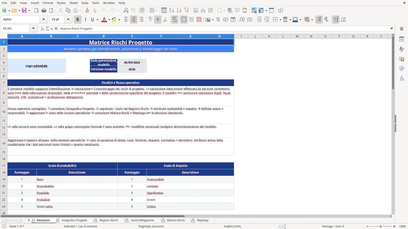Expand the formula bar

392,28
